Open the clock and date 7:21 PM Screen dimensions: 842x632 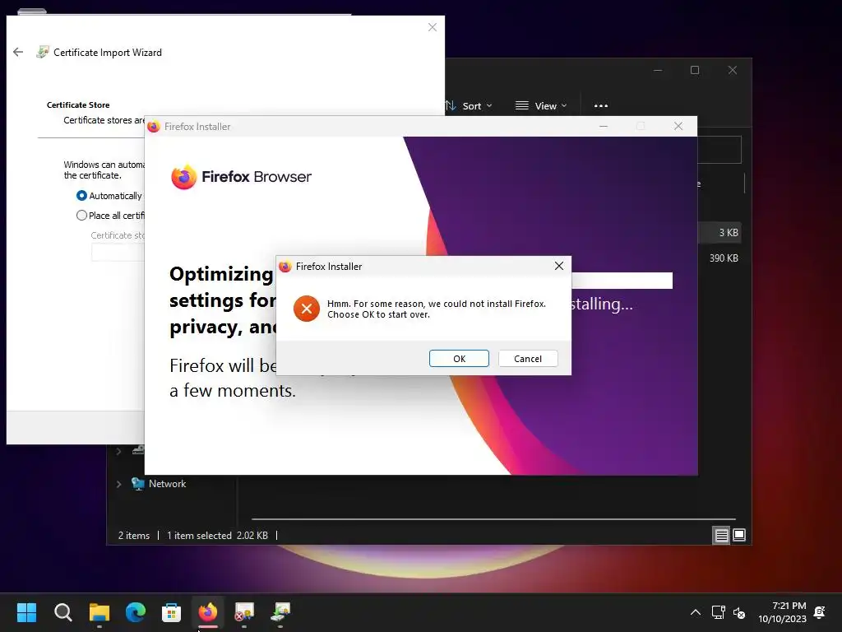point(782,612)
